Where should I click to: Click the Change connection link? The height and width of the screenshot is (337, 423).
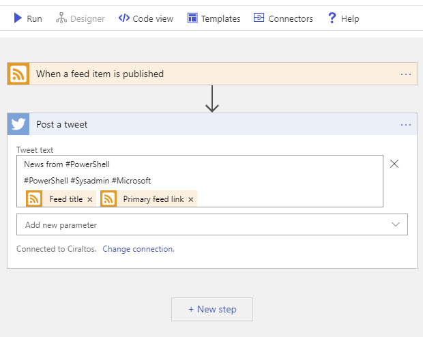(x=138, y=249)
